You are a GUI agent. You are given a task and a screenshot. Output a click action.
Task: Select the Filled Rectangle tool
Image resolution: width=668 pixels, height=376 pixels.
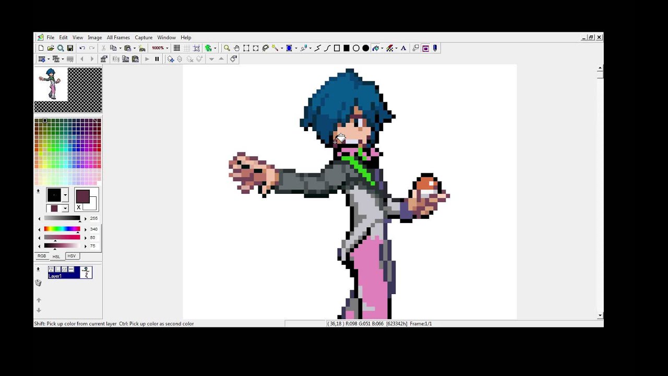click(x=347, y=48)
